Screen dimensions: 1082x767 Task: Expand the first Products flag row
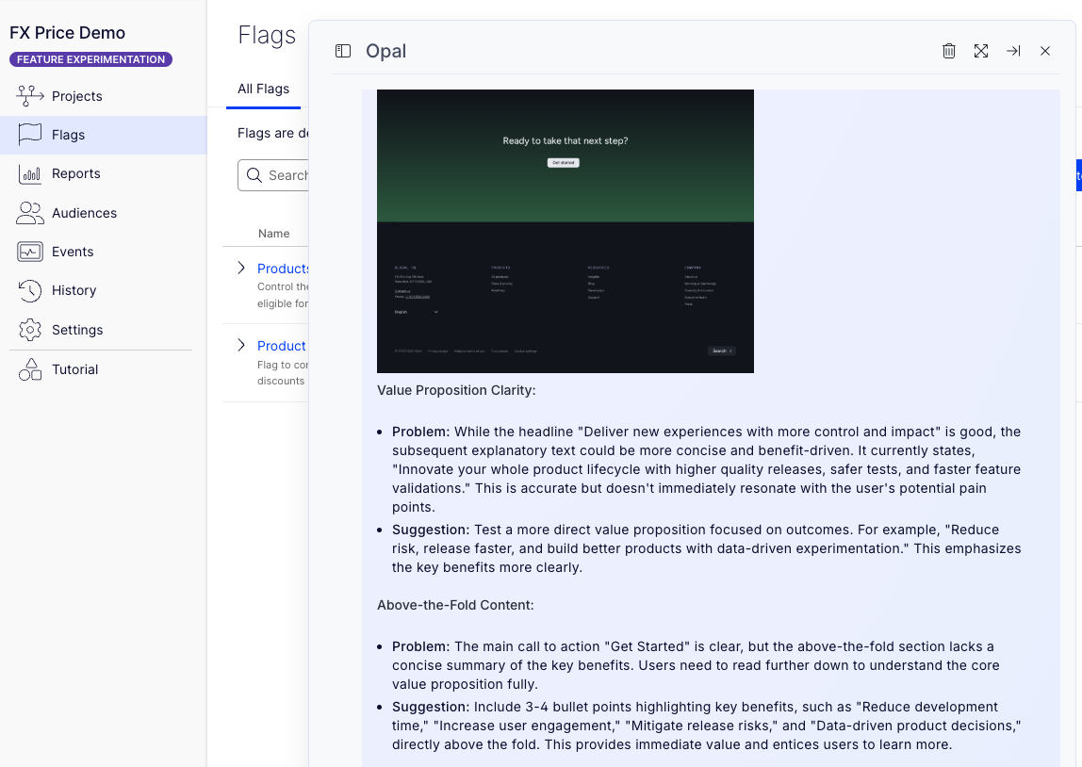tap(241, 269)
